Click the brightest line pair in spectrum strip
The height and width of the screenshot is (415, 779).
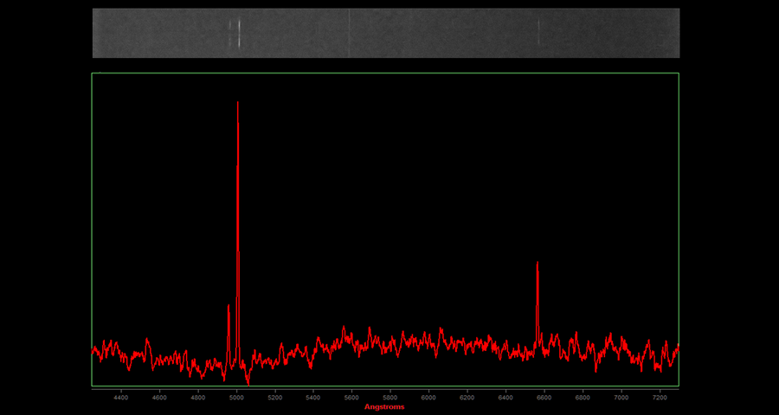pyautogui.click(x=238, y=33)
